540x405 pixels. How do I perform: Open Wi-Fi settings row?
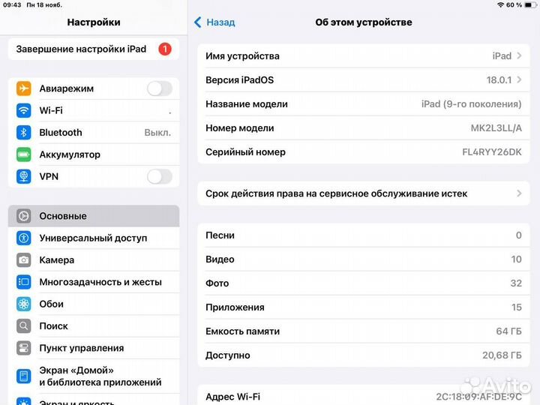[x=94, y=110]
